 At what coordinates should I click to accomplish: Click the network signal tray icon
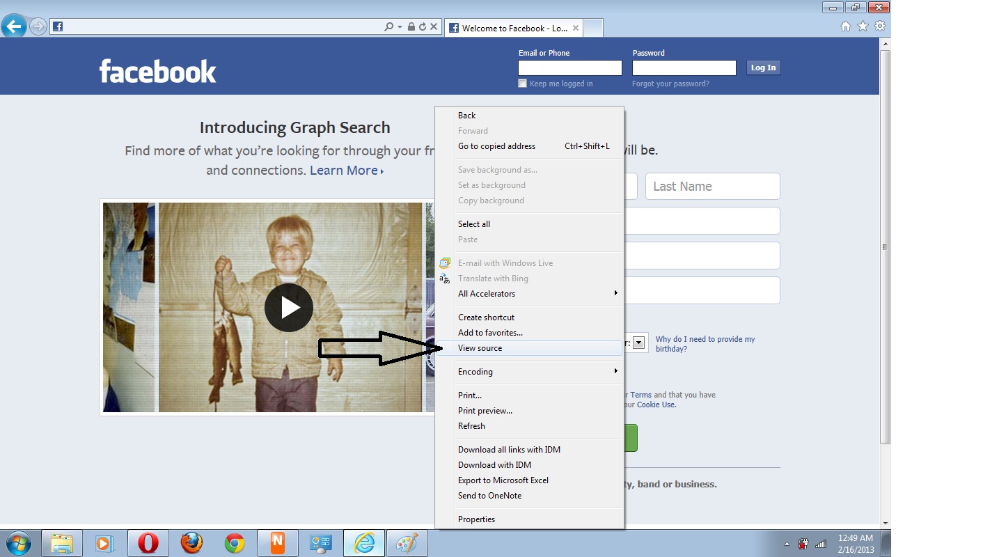tap(821, 544)
